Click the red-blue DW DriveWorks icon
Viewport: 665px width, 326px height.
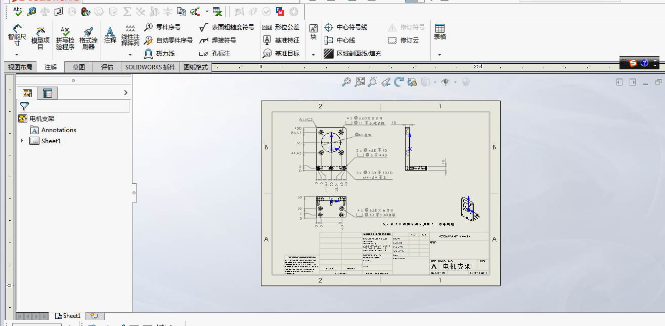(x=280, y=11)
